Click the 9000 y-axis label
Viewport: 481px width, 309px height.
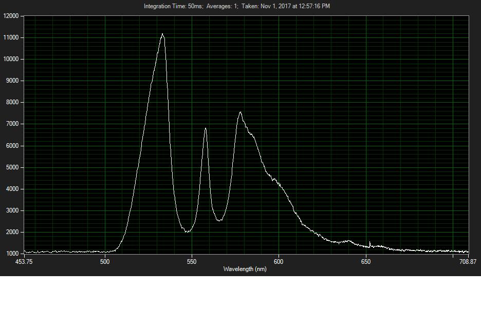(12, 81)
